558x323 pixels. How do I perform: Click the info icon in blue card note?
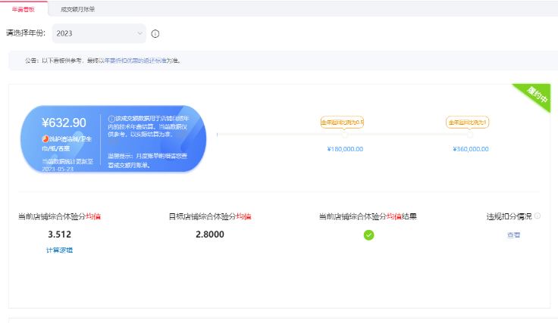click(111, 119)
